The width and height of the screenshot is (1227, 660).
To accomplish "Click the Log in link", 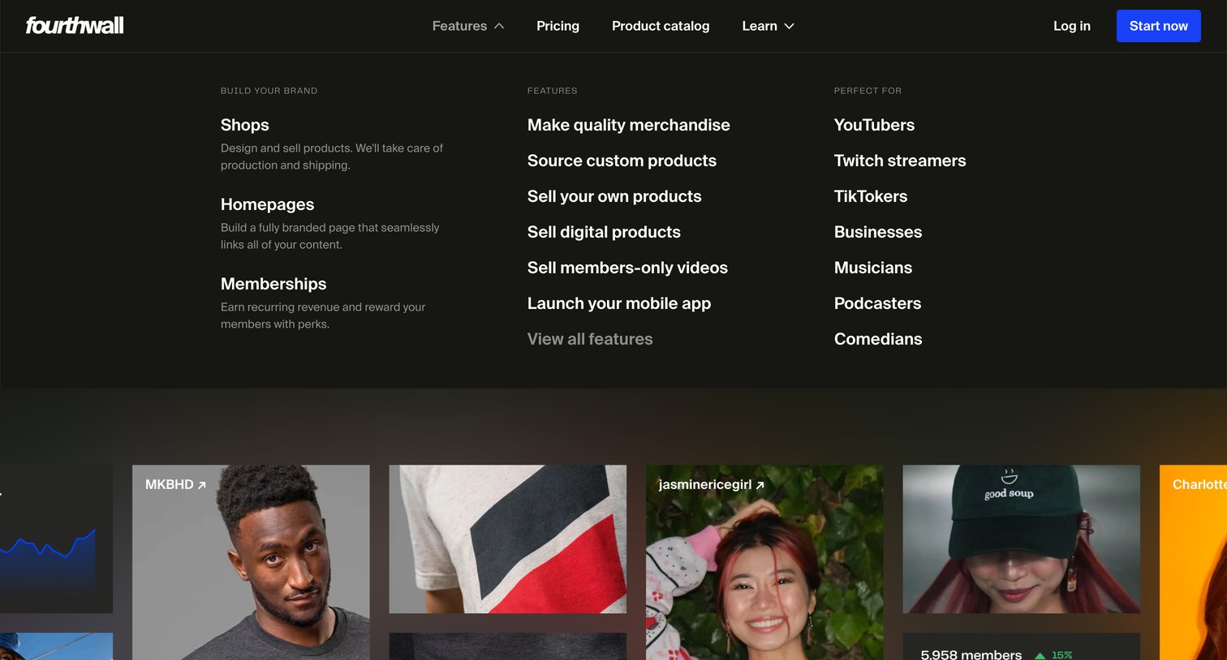I will point(1071,26).
